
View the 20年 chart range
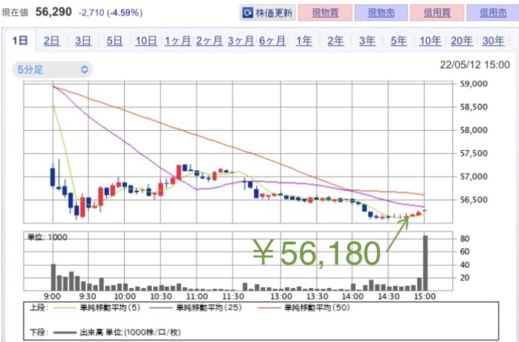click(x=461, y=41)
